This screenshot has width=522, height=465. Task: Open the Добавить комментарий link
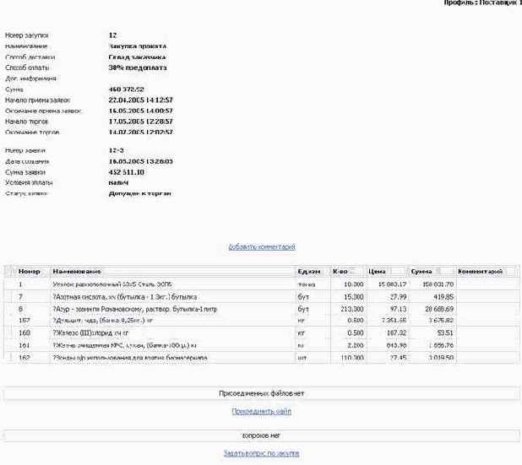click(x=261, y=247)
